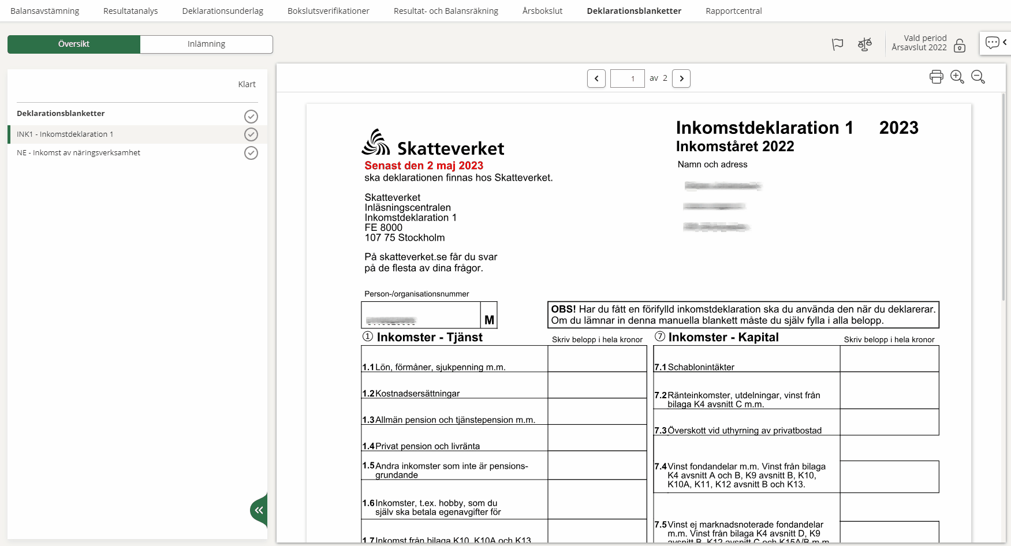
Task: Zoom in on the document
Action: (x=957, y=77)
